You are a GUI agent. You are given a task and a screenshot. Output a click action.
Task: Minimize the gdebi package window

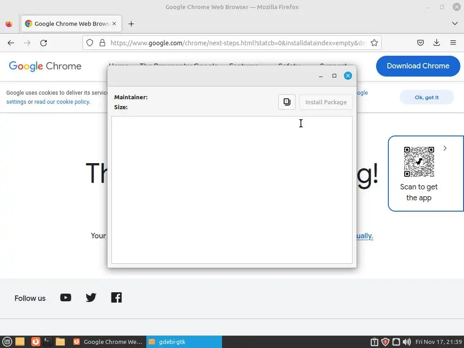tap(321, 76)
